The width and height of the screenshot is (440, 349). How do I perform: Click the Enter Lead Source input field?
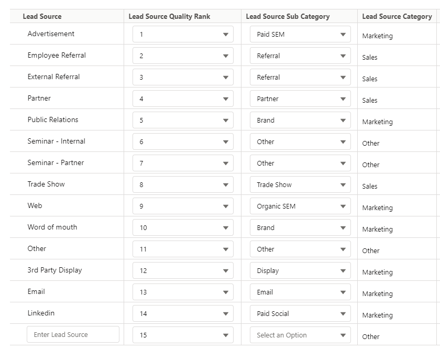pyautogui.click(x=73, y=335)
